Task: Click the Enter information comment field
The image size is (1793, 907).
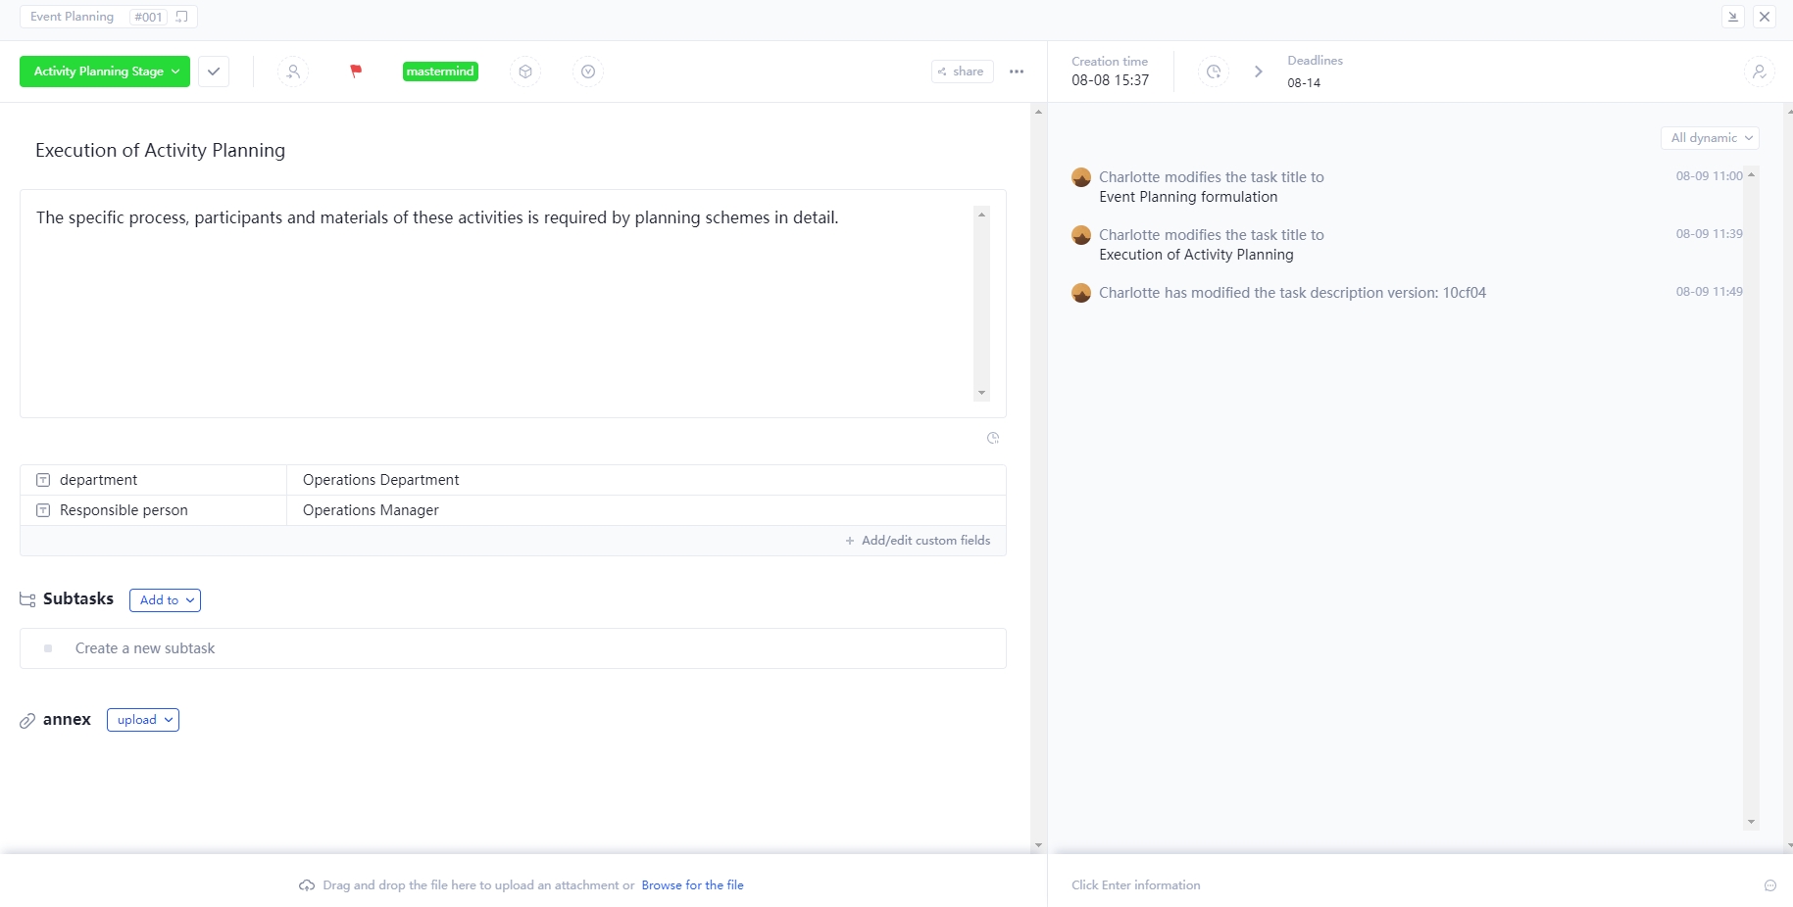Action: coord(1274,884)
